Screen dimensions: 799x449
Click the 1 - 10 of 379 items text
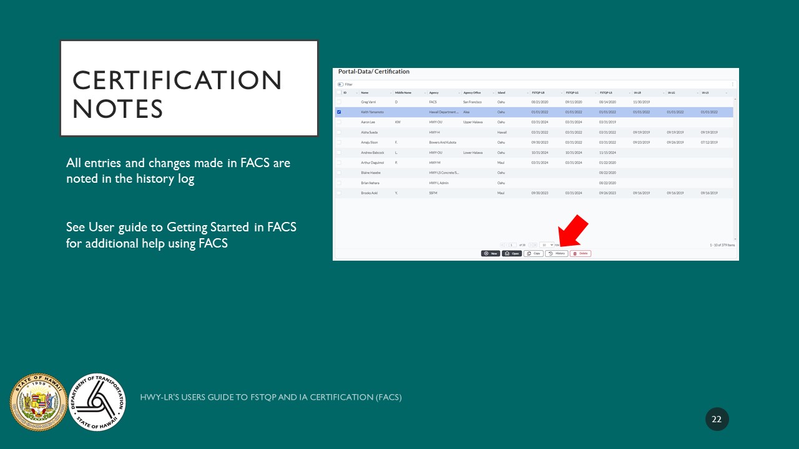pyautogui.click(x=722, y=245)
